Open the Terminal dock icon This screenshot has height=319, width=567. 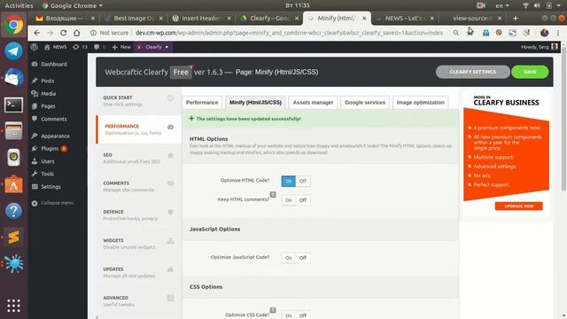14,105
